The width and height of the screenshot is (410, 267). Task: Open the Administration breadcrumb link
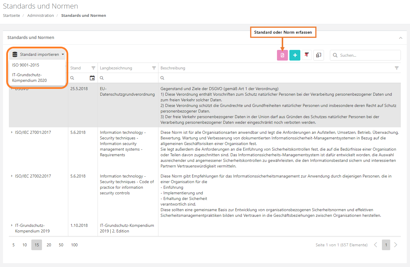40,15
